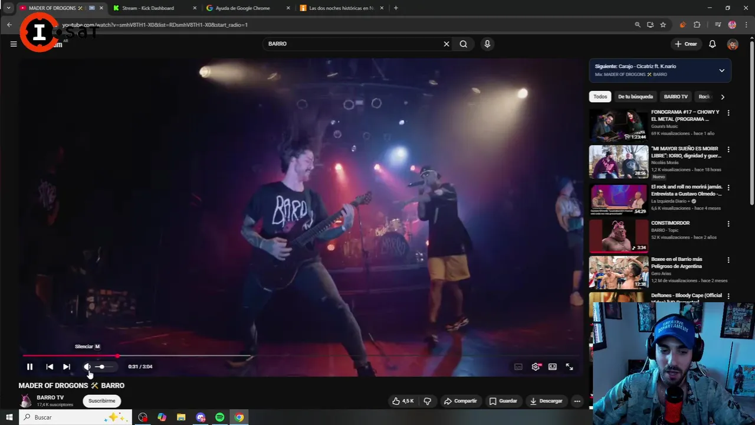The image size is (755, 425).
Task: Open more video actions ellipsis
Action: (x=577, y=401)
